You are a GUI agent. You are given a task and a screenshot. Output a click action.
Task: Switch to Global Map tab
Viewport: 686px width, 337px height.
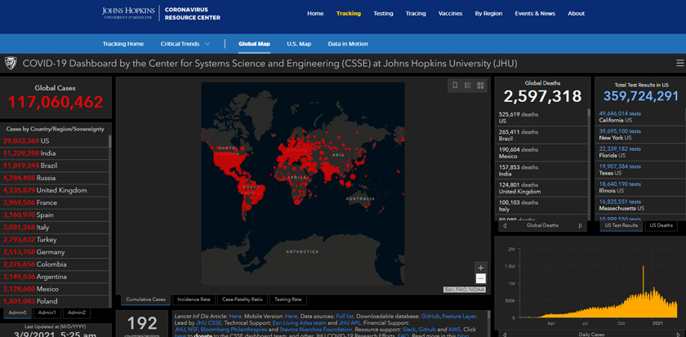coord(254,44)
